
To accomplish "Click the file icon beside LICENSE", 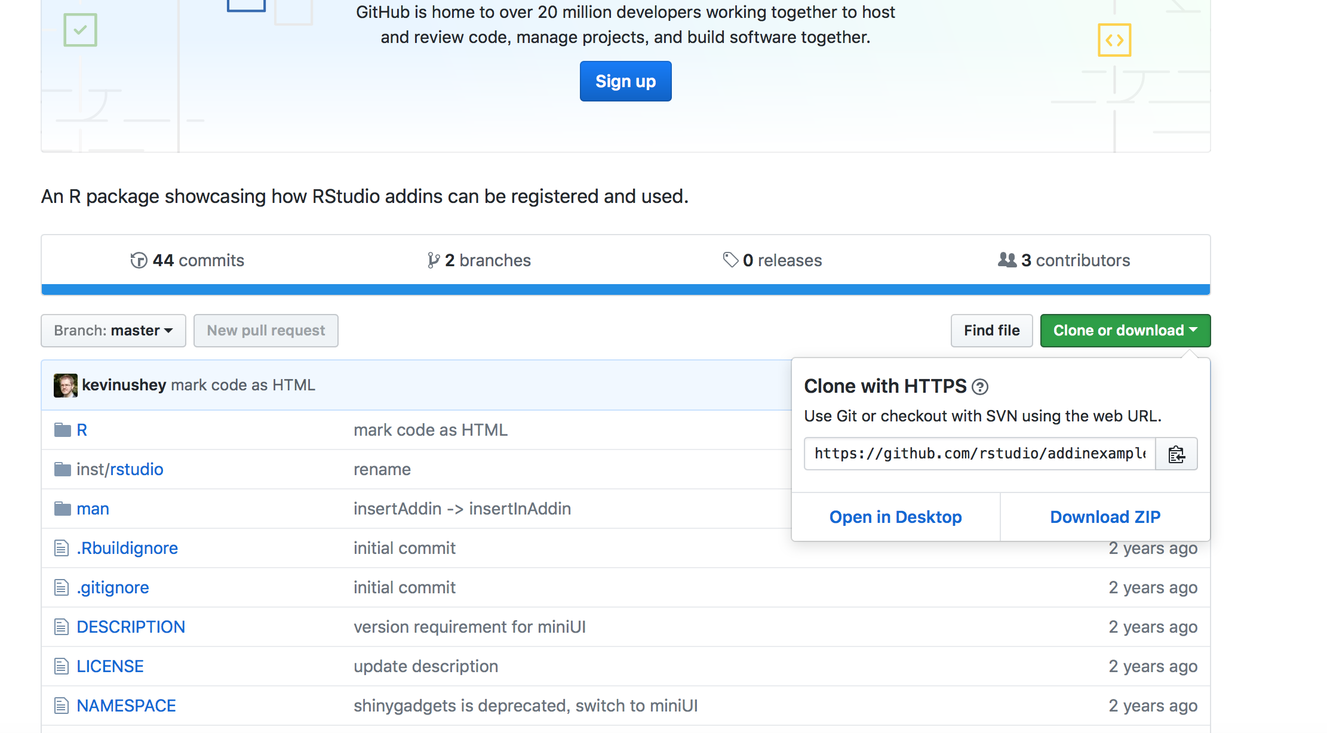I will tap(62, 666).
